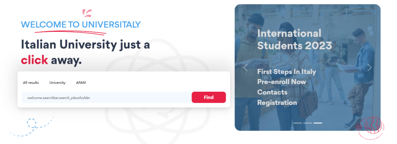Open the Registration link in the carousel
This screenshot has width=397, height=144.
[x=277, y=103]
